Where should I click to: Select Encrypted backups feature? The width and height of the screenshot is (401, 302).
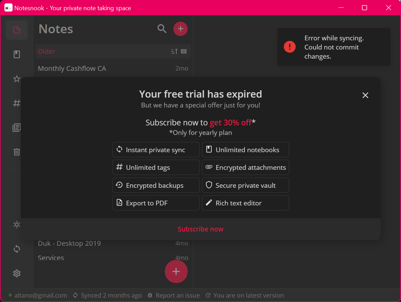[x=156, y=185]
